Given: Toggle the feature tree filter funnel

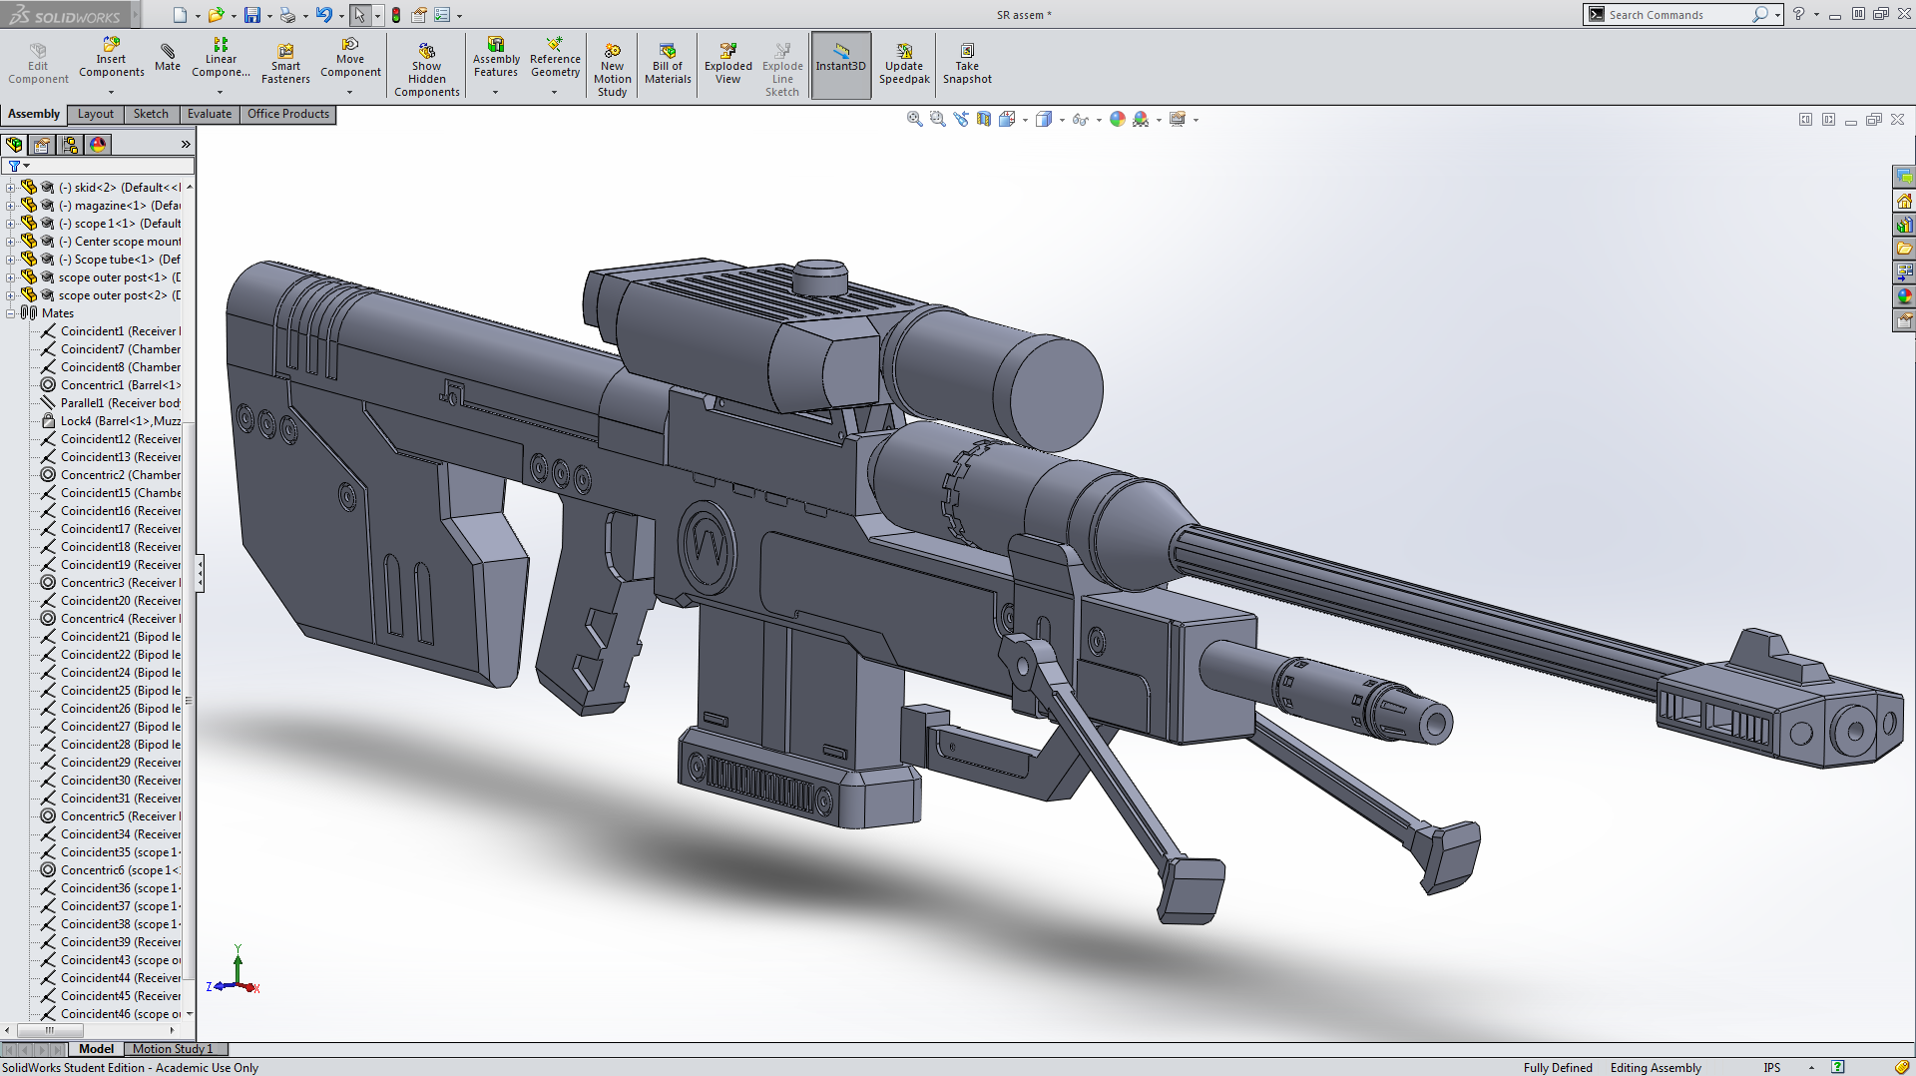Looking at the screenshot, I should click(14, 167).
